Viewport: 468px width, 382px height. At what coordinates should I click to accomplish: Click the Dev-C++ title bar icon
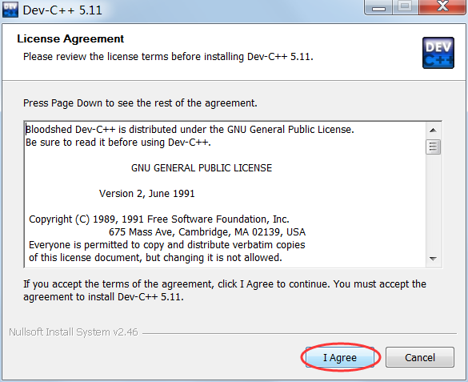coord(10,10)
